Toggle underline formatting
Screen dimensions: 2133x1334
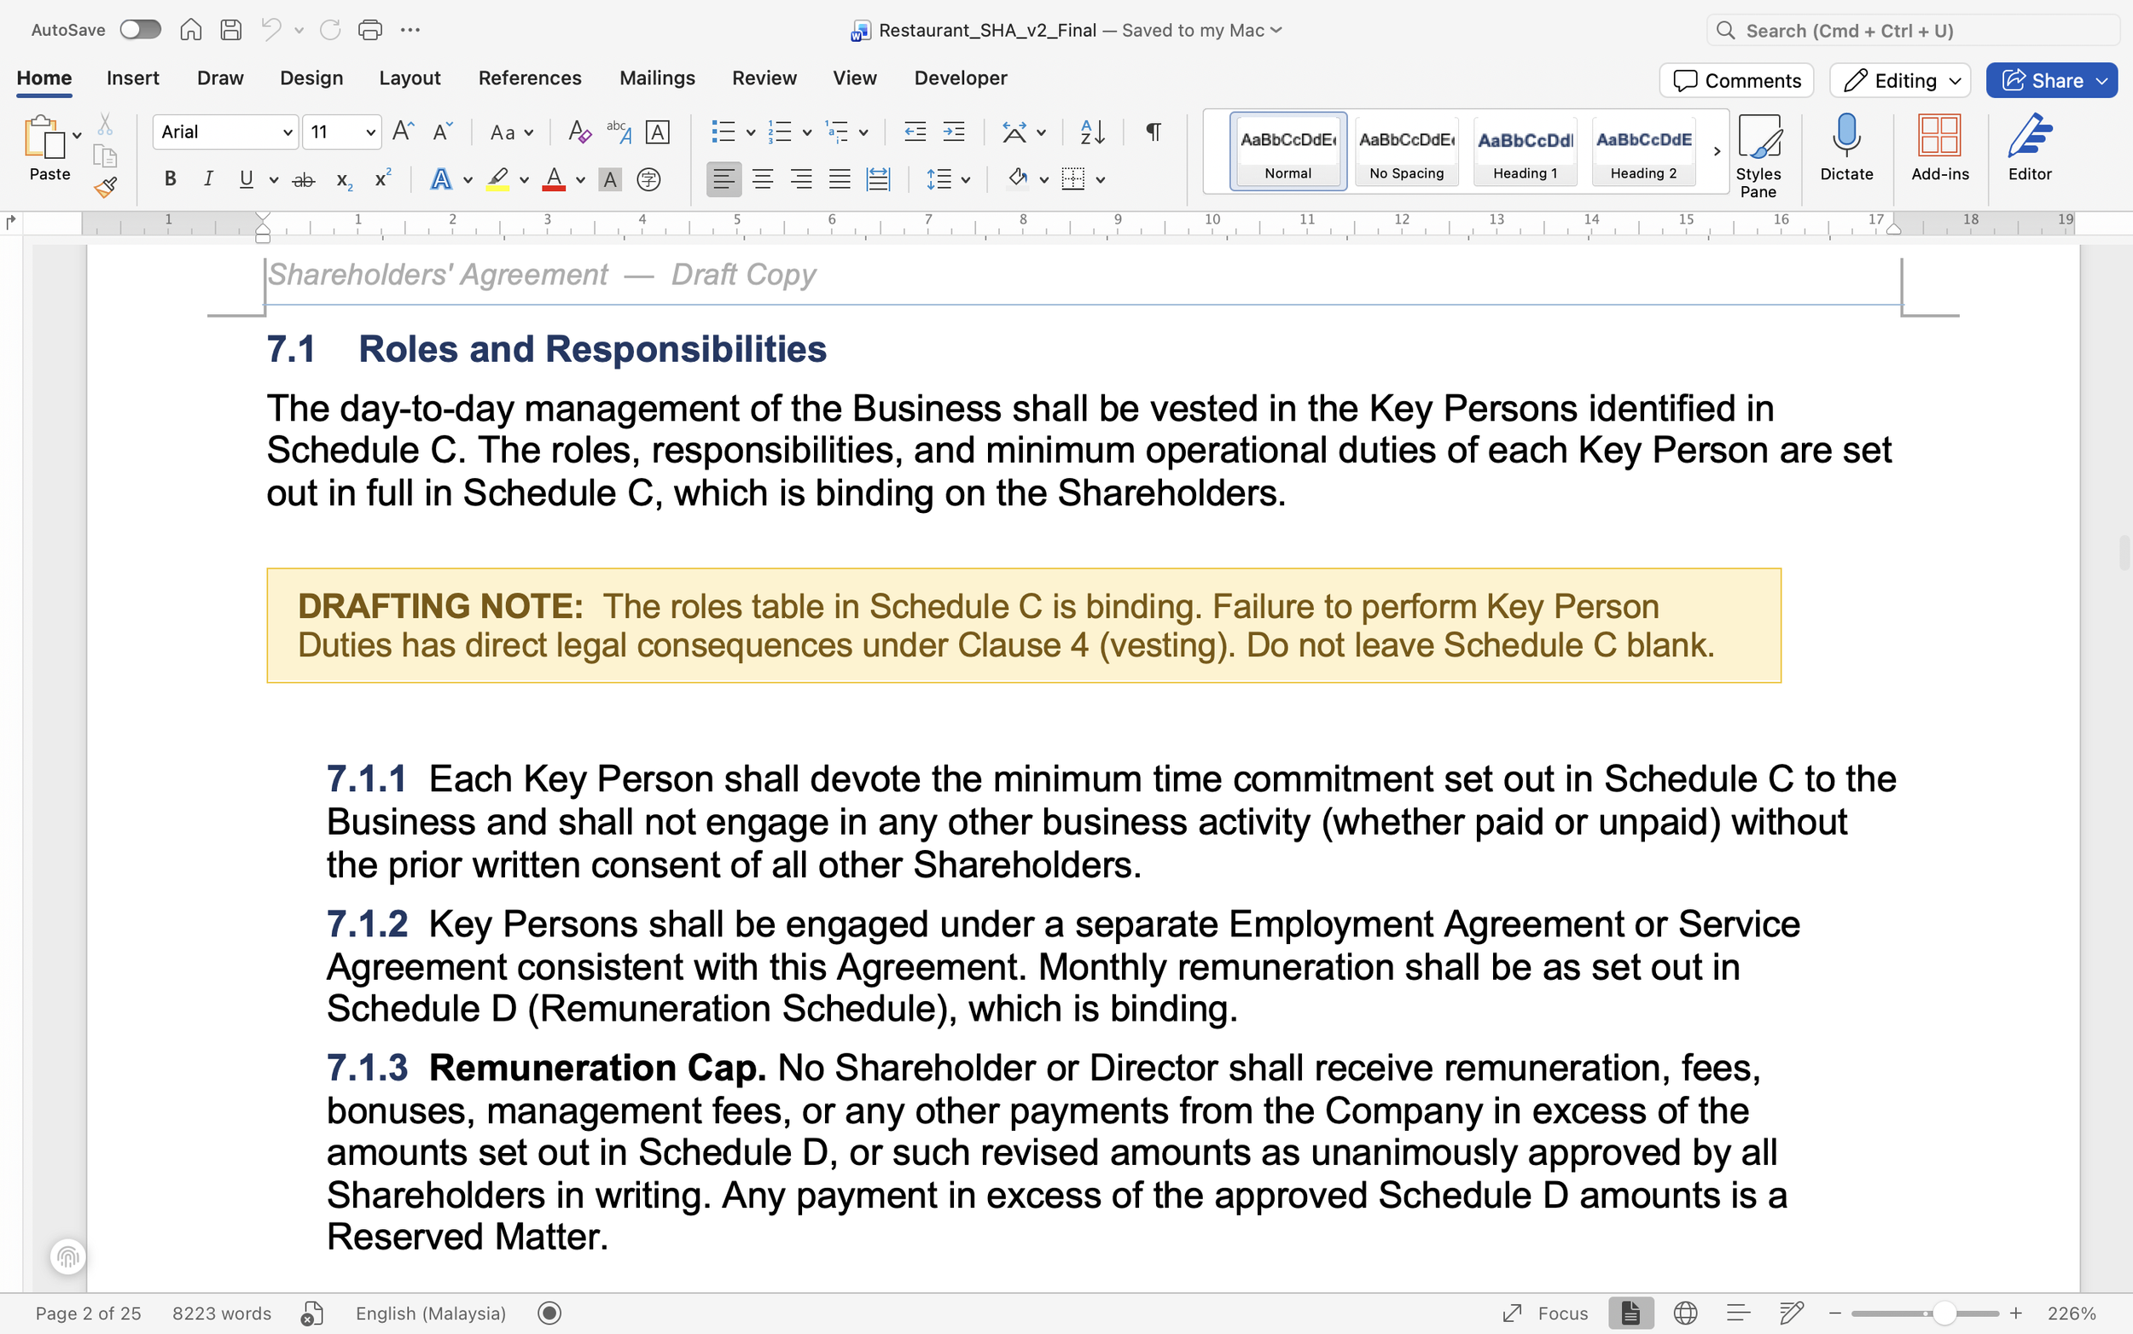tap(246, 179)
